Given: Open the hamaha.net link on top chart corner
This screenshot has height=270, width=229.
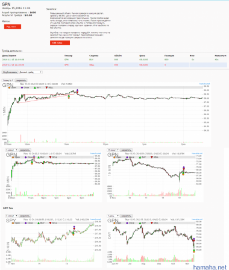Looking at the screenshot, I should [x=204, y=84].
